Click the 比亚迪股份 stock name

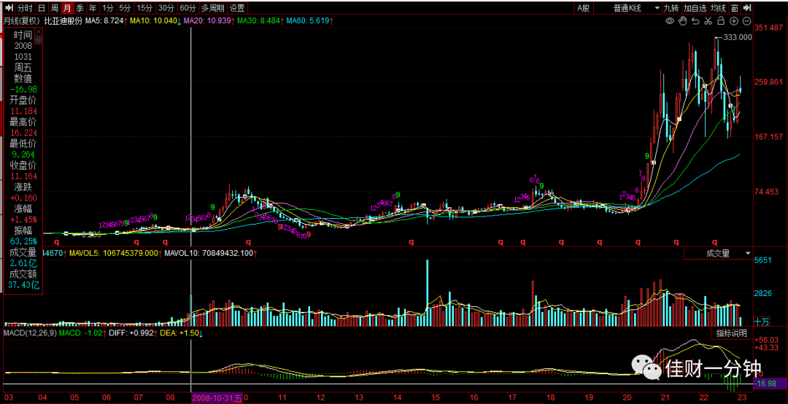pos(63,21)
